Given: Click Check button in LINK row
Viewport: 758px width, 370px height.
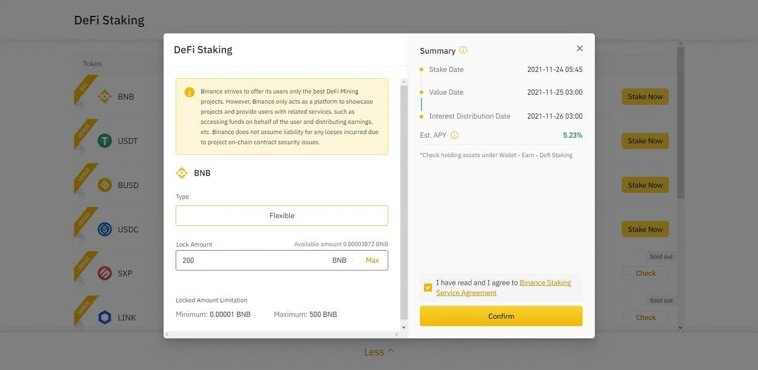Looking at the screenshot, I should click(x=646, y=318).
